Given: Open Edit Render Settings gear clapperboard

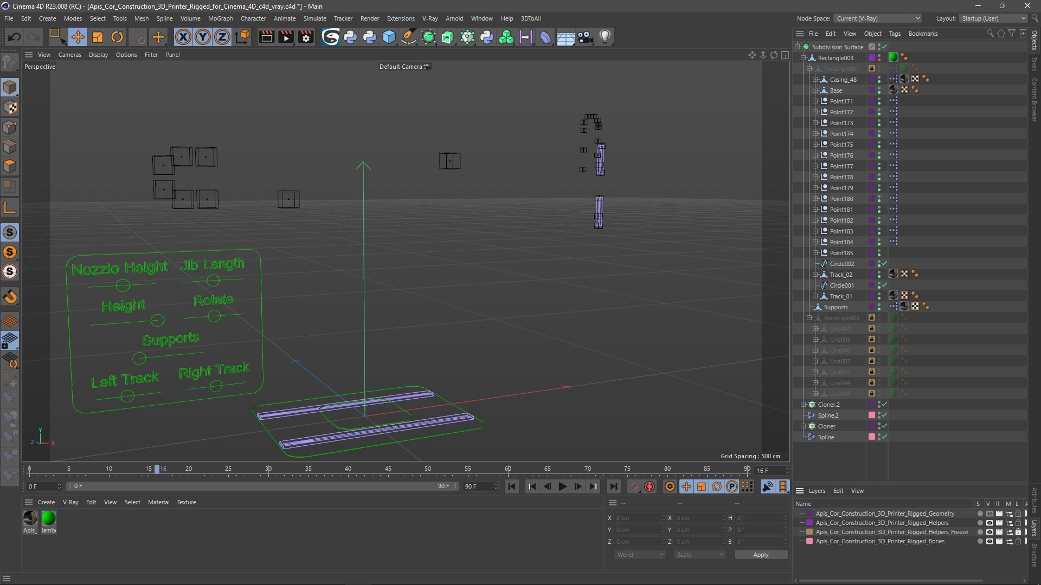Looking at the screenshot, I should pyautogui.click(x=306, y=37).
